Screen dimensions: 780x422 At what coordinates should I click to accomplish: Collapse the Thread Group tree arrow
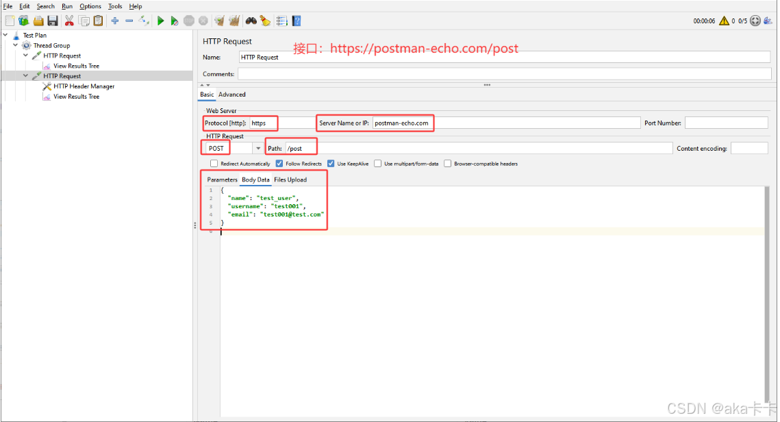click(x=16, y=45)
